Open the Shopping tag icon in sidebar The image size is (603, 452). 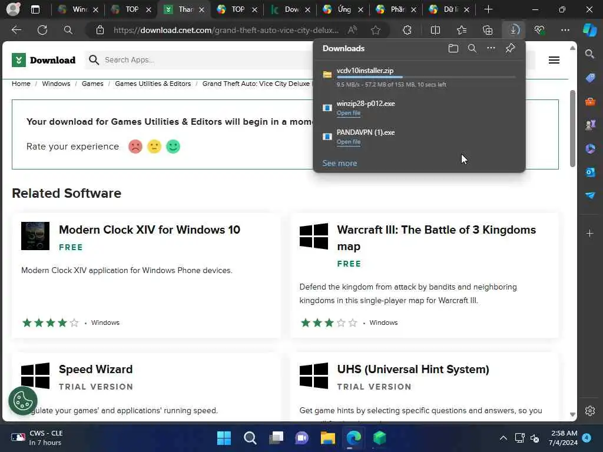tap(590, 78)
